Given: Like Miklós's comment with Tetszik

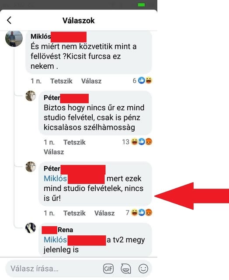Looking at the screenshot, I should coord(61,81).
